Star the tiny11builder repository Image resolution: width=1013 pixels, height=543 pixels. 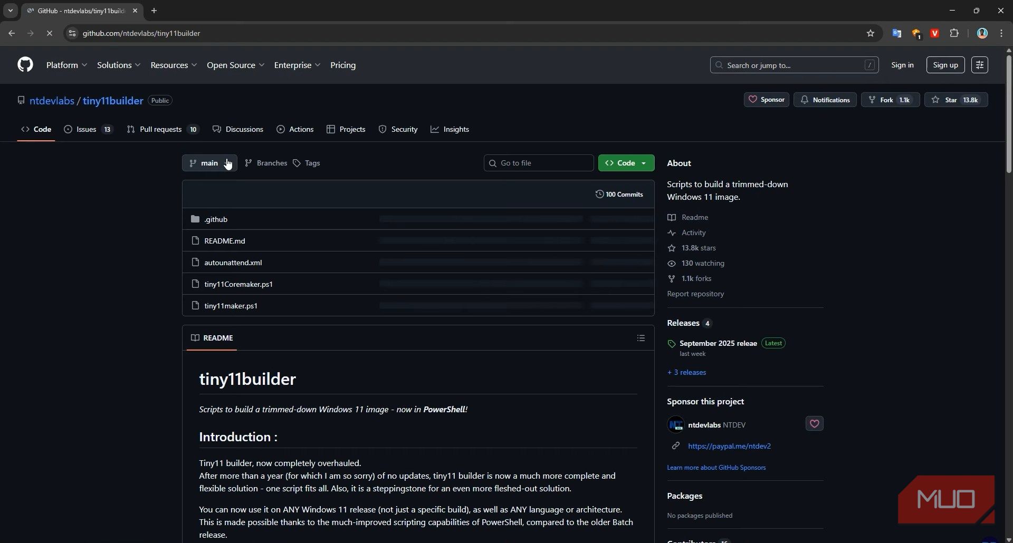point(955,100)
